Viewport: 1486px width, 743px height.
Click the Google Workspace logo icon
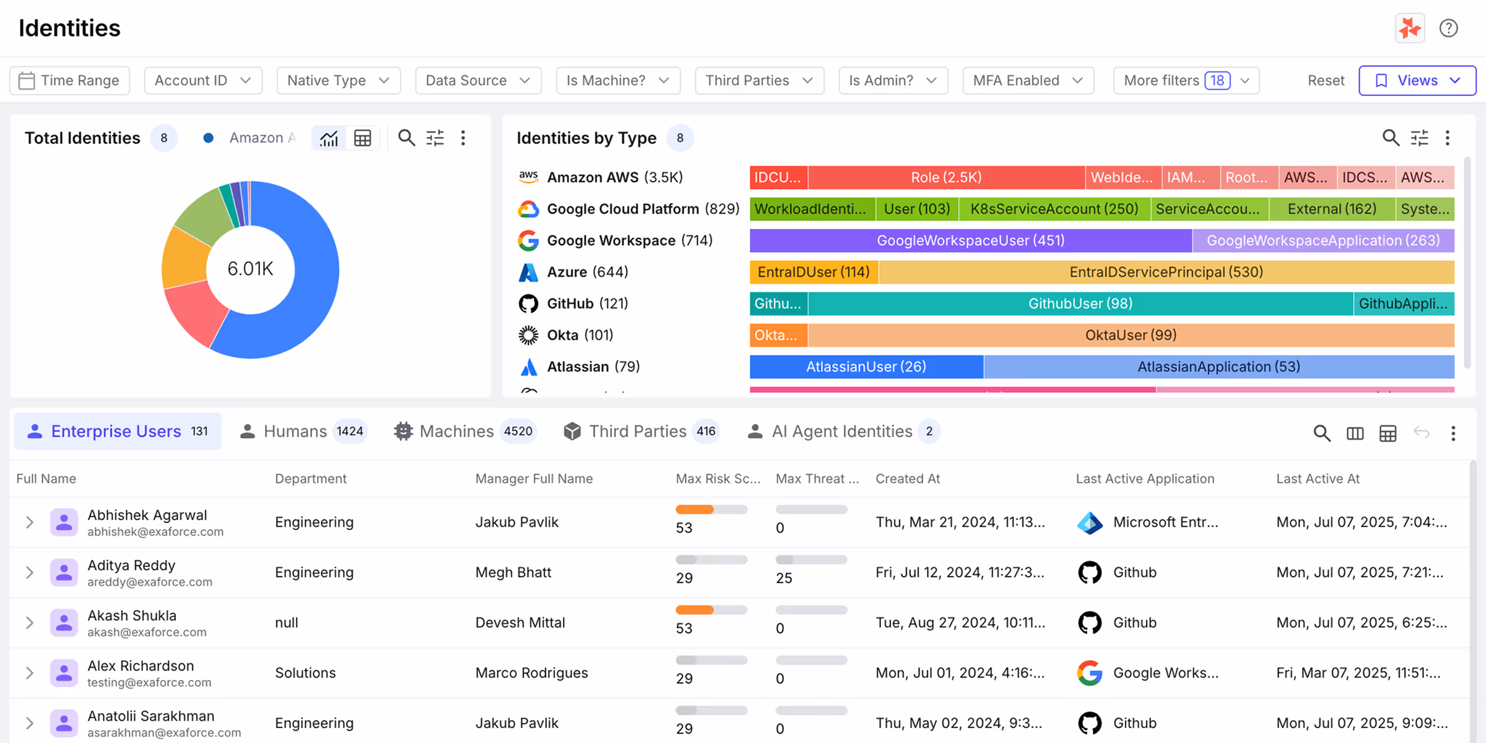[x=528, y=240]
